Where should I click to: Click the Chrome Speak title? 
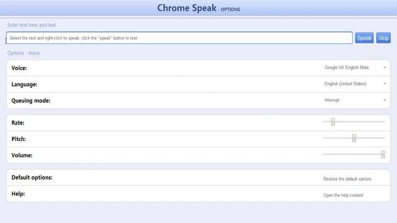tap(187, 8)
